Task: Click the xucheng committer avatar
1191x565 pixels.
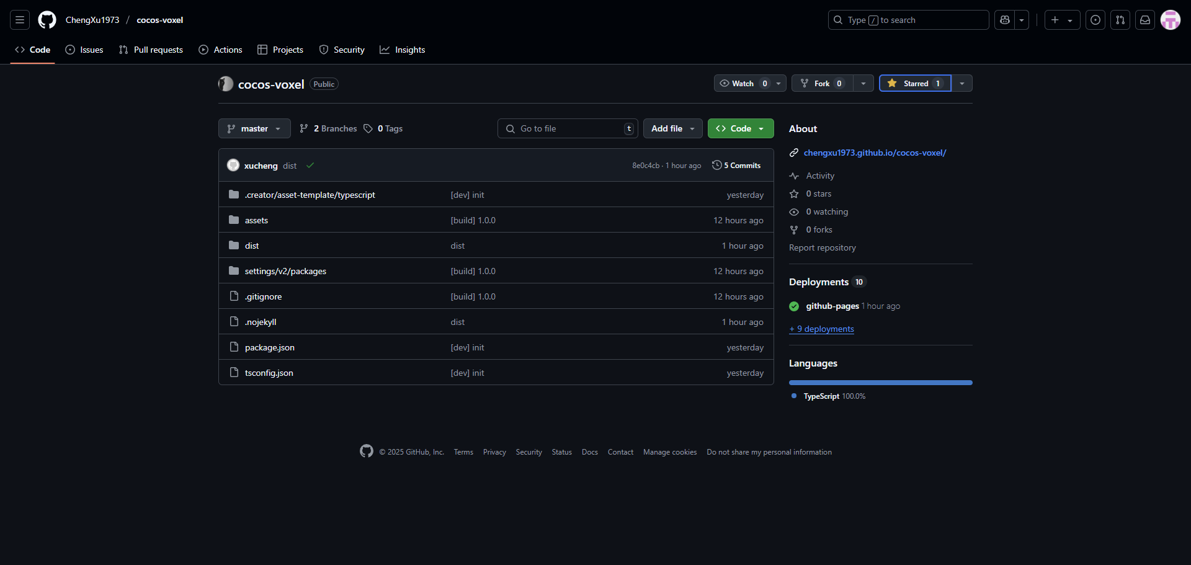Action: (233, 165)
